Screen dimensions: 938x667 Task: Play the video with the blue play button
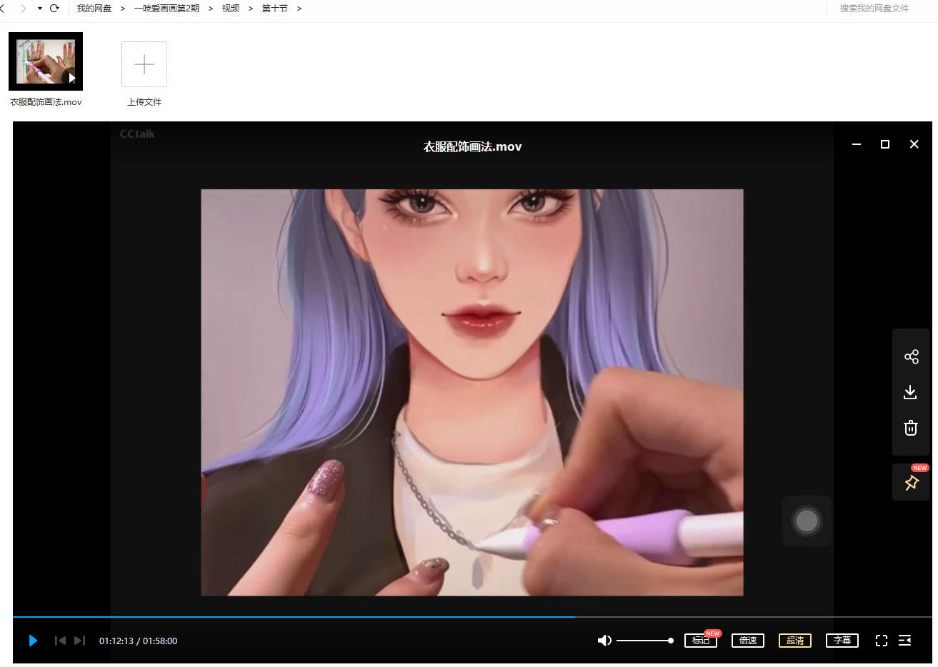(x=33, y=641)
